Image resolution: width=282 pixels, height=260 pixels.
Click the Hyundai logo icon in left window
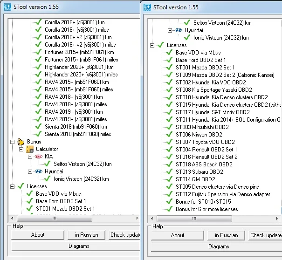[39, 171]
